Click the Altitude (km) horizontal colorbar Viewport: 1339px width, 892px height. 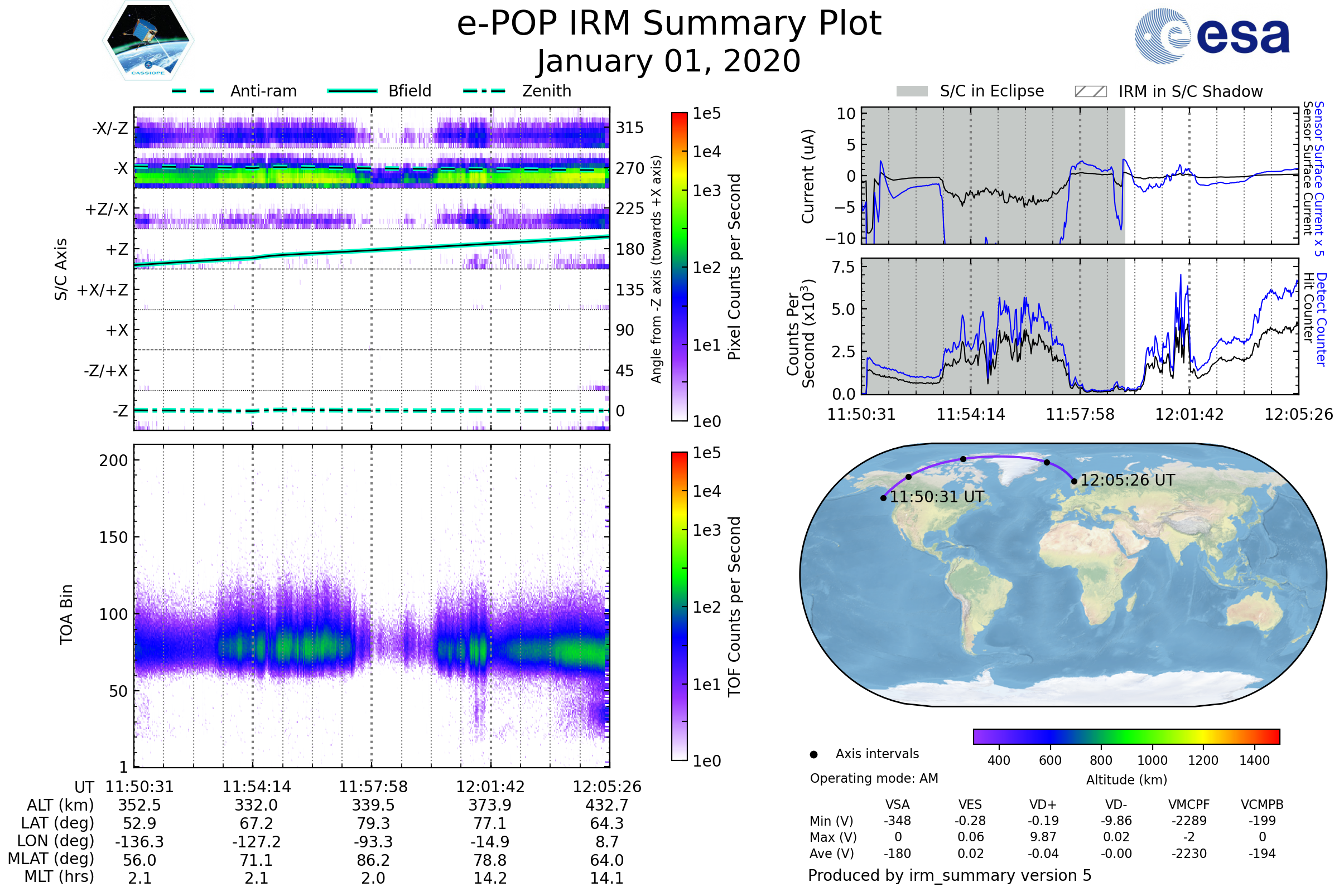(x=1126, y=736)
